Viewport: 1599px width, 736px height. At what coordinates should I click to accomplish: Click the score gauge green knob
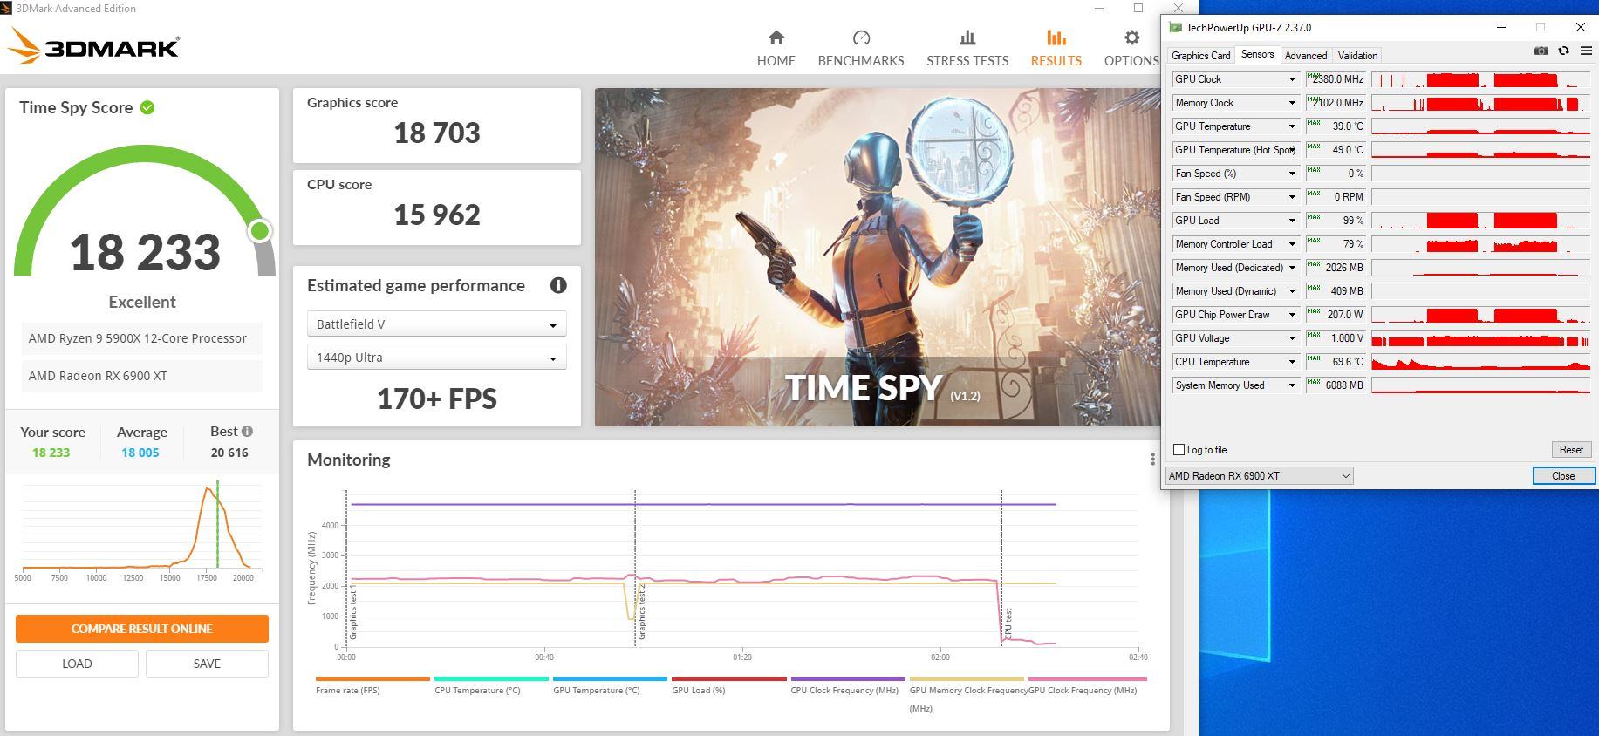pyautogui.click(x=259, y=231)
